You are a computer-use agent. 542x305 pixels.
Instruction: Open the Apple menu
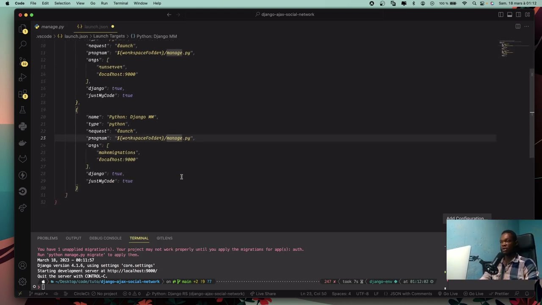7,3
